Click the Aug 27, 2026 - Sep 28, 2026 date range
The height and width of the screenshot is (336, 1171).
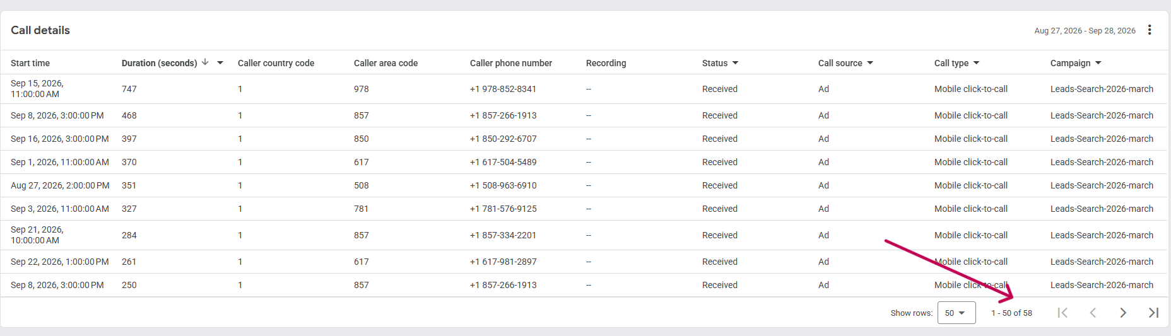(1085, 30)
